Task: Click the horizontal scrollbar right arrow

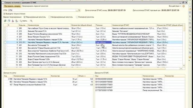Action: point(181,69)
